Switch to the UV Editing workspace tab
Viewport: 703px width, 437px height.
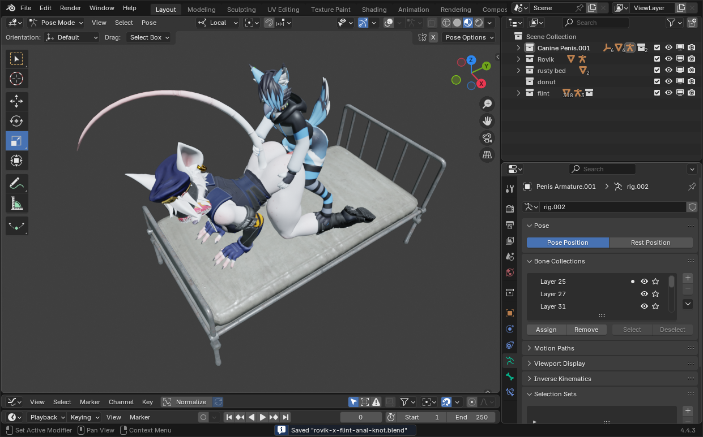tap(283, 10)
